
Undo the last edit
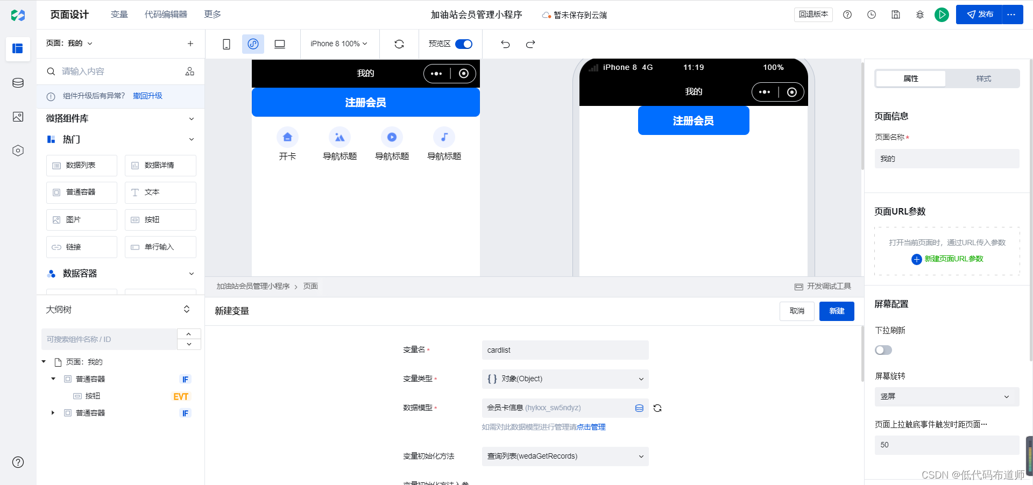(x=505, y=44)
